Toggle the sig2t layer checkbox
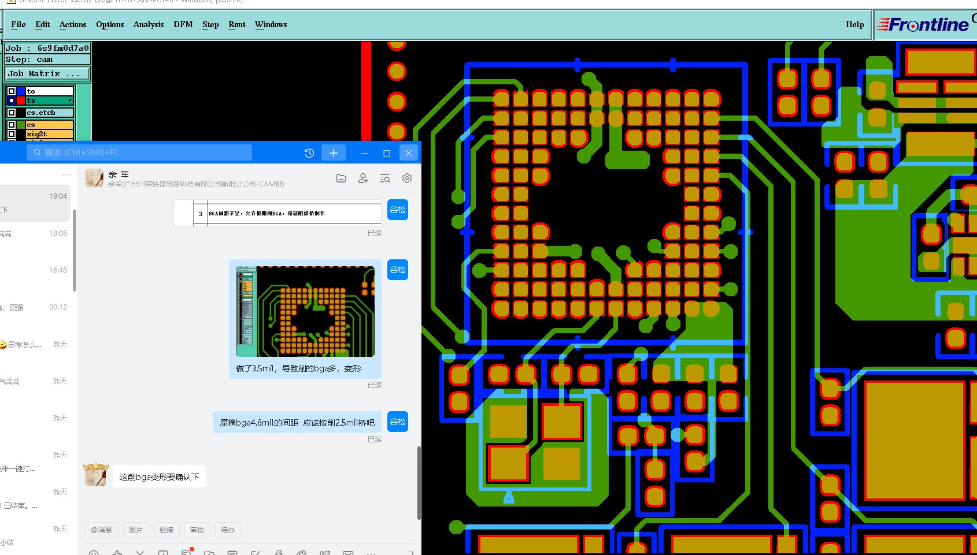Viewport: 977px width, 555px height. point(12,134)
